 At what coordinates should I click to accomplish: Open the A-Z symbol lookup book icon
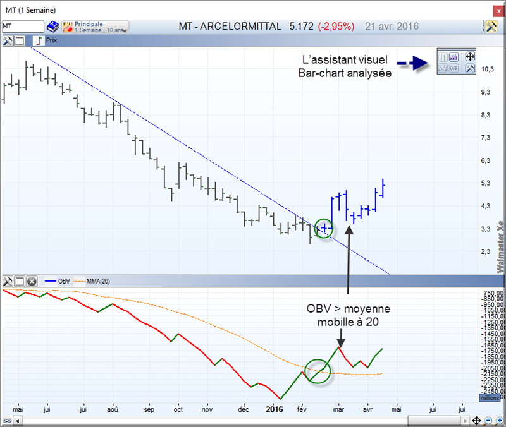pyautogui.click(x=52, y=27)
